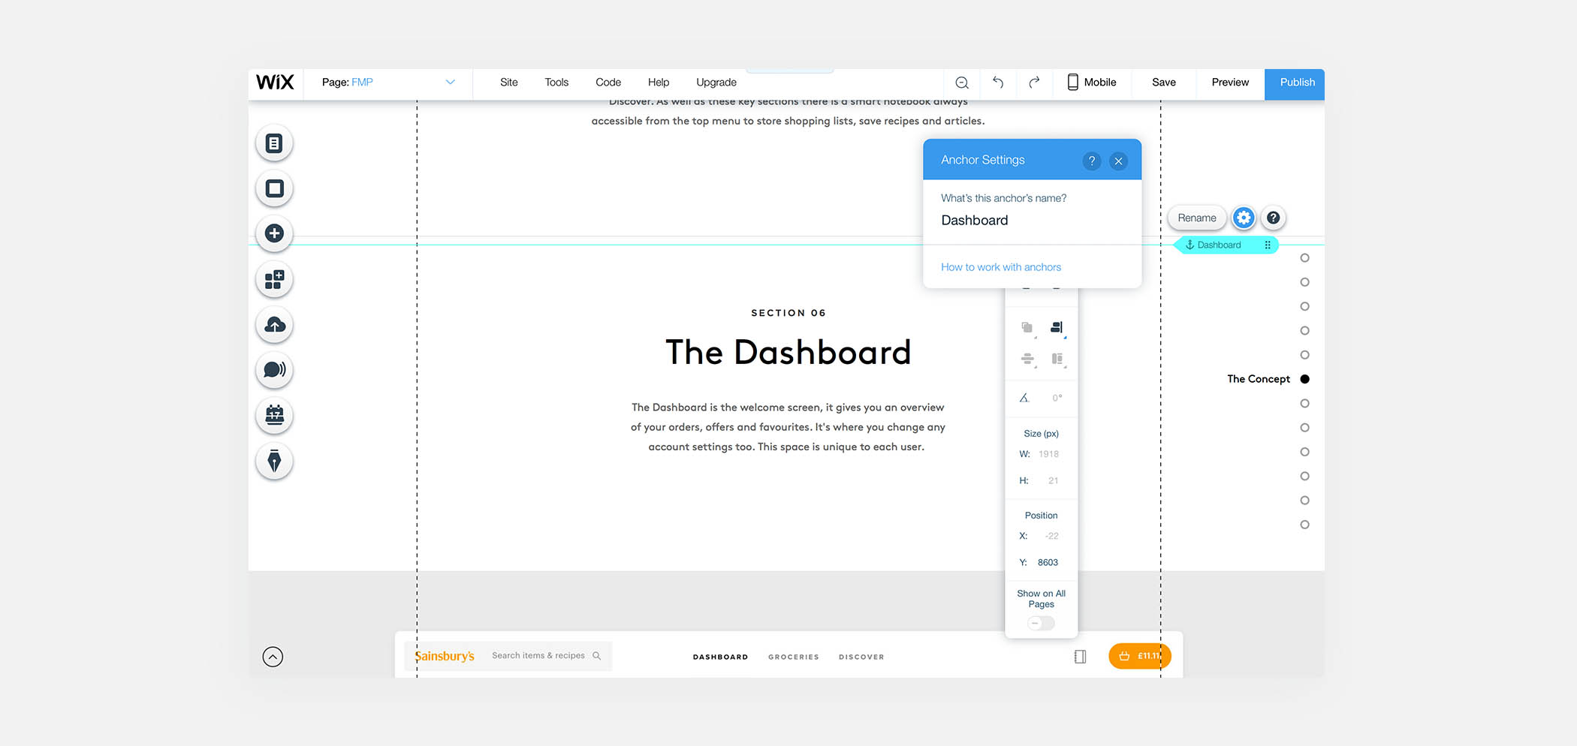The height and width of the screenshot is (746, 1577).
Task: Click the arrange icon in toolbar panel
Action: click(x=1057, y=327)
